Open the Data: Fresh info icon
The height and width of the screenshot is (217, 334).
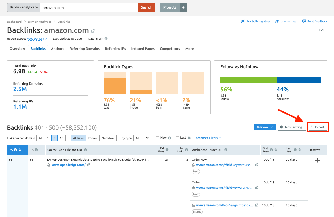point(106,39)
